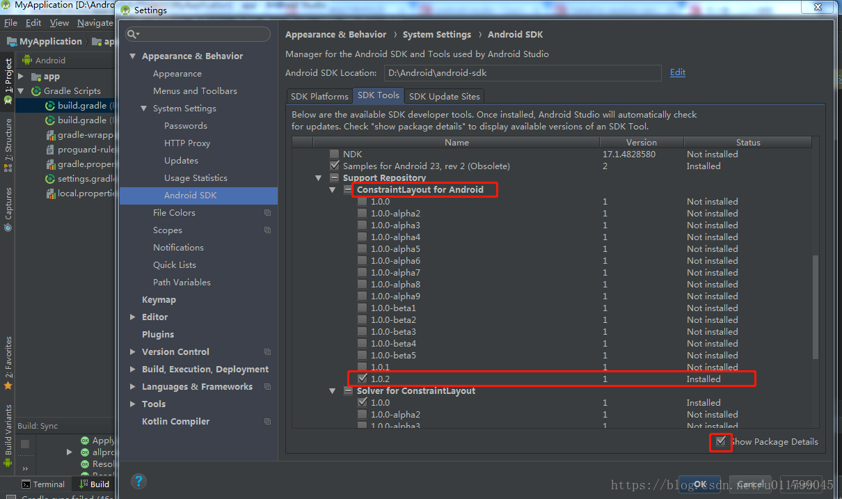
Task: Click the project-level icon beside Version Control
Action: [x=267, y=352]
